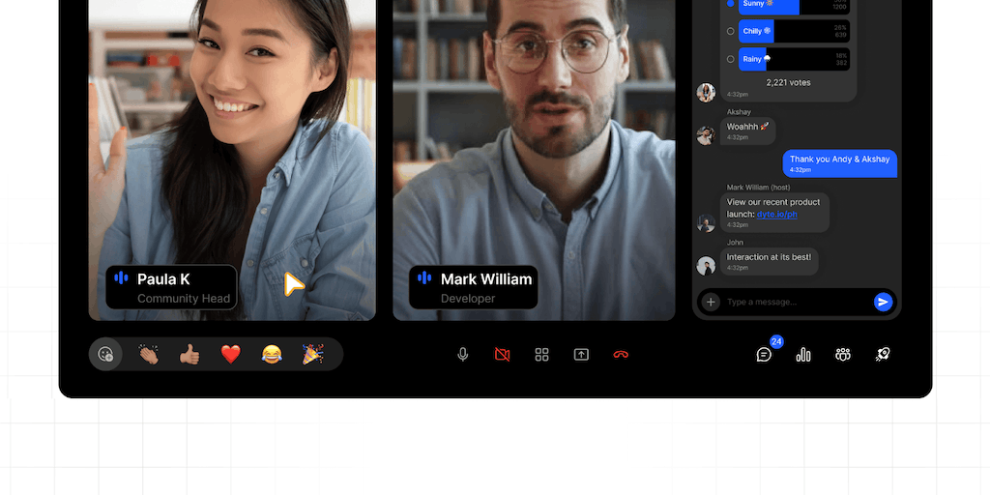Click the 'John' sender name
990x495 pixels.
735,243
